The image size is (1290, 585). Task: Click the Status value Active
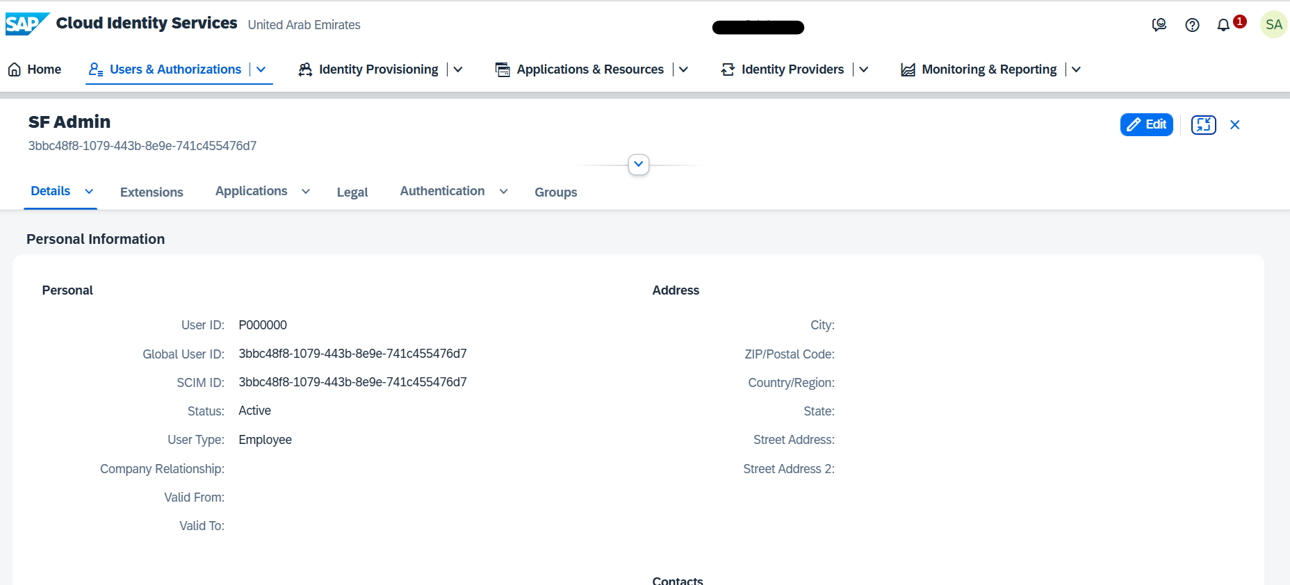254,411
